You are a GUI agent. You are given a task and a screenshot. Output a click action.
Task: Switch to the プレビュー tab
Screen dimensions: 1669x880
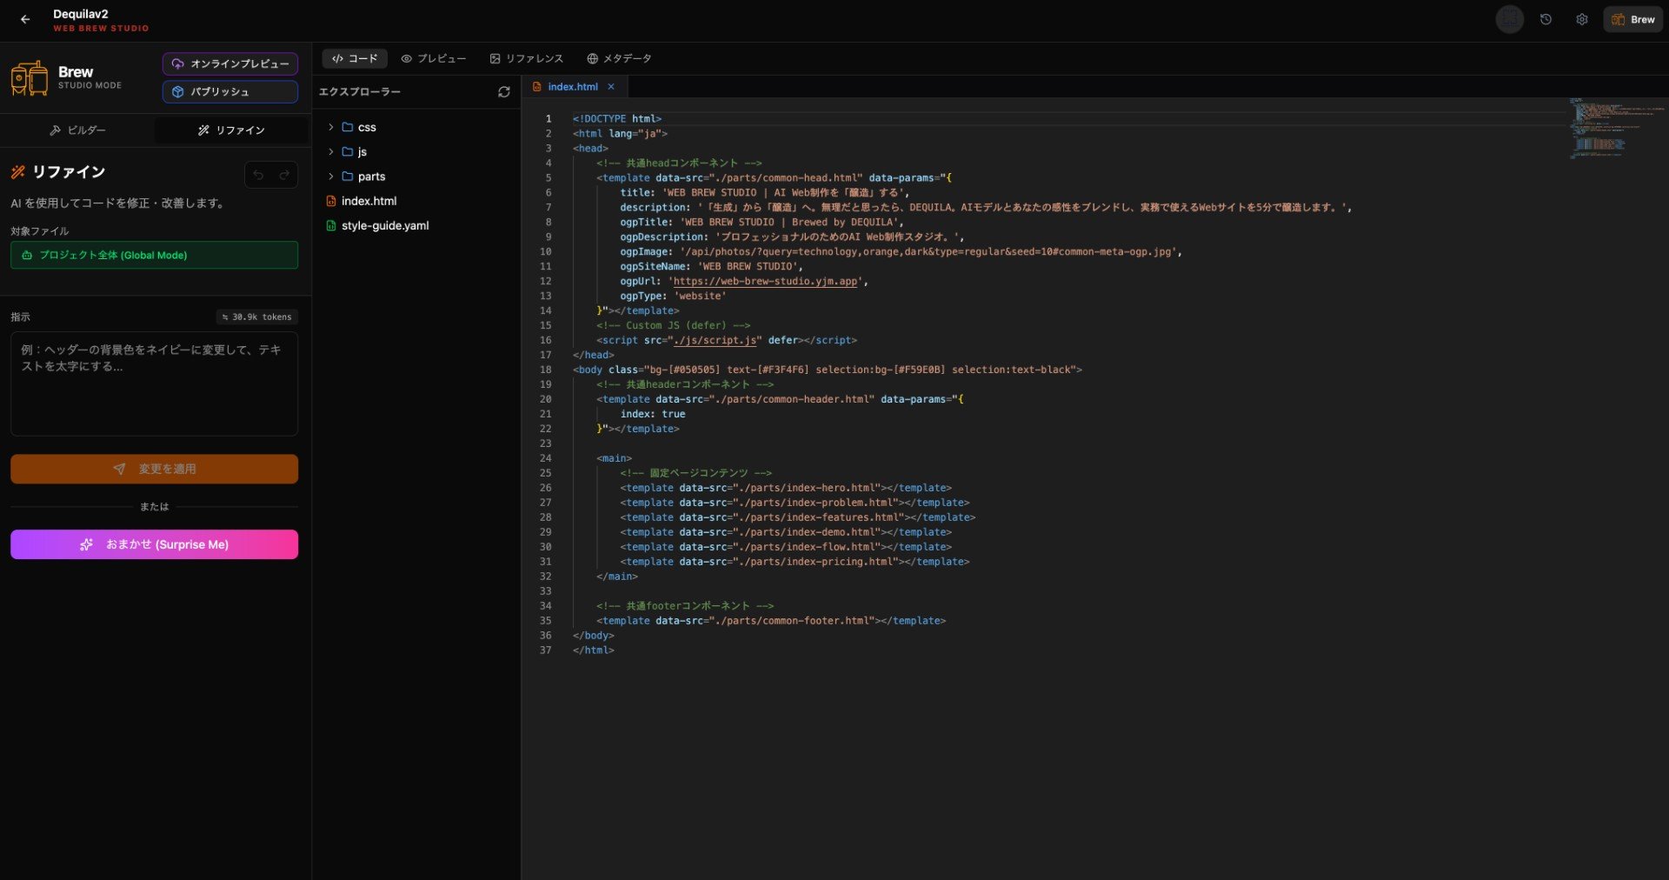(x=433, y=58)
